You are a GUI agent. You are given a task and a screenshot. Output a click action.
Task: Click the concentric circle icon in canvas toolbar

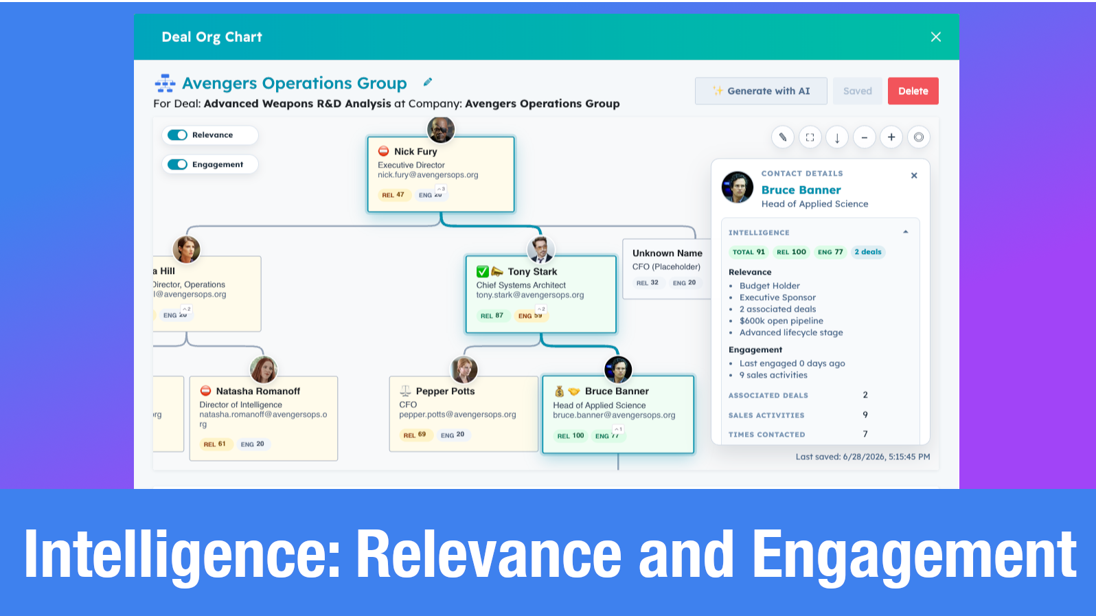(919, 137)
